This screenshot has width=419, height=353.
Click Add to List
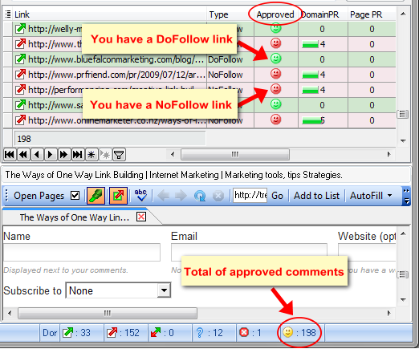(316, 196)
